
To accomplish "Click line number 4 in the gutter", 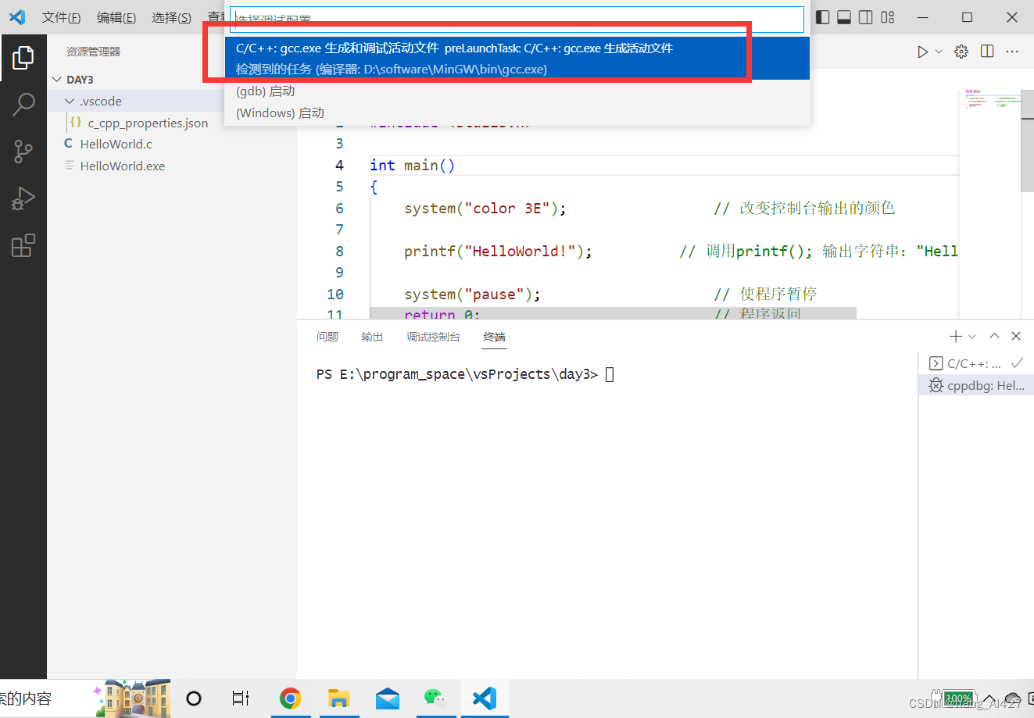I will tap(339, 165).
